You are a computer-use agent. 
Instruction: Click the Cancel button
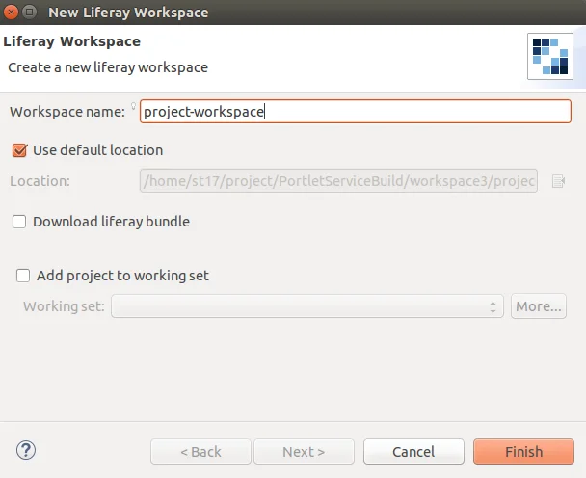[413, 451]
